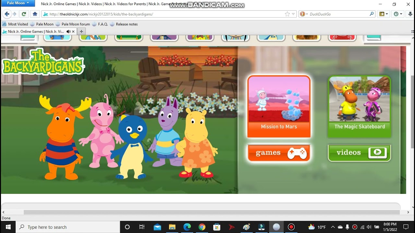Open the red arrow app on taskbar

tap(231, 227)
